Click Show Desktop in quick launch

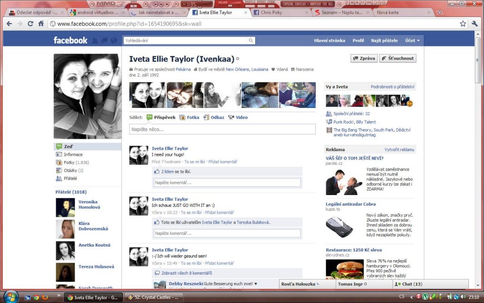pyautogui.click(x=27, y=297)
